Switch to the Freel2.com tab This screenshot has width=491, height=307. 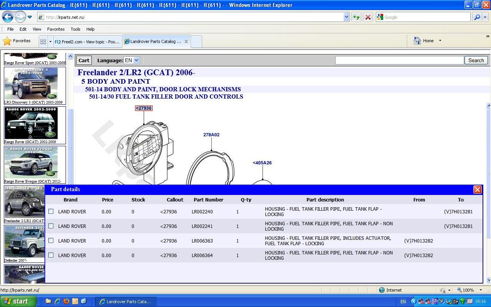pos(87,41)
